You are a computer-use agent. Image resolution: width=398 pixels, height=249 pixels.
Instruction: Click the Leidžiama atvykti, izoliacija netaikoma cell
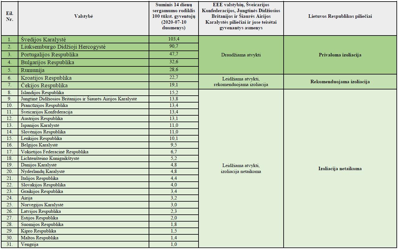[x=241, y=169]
